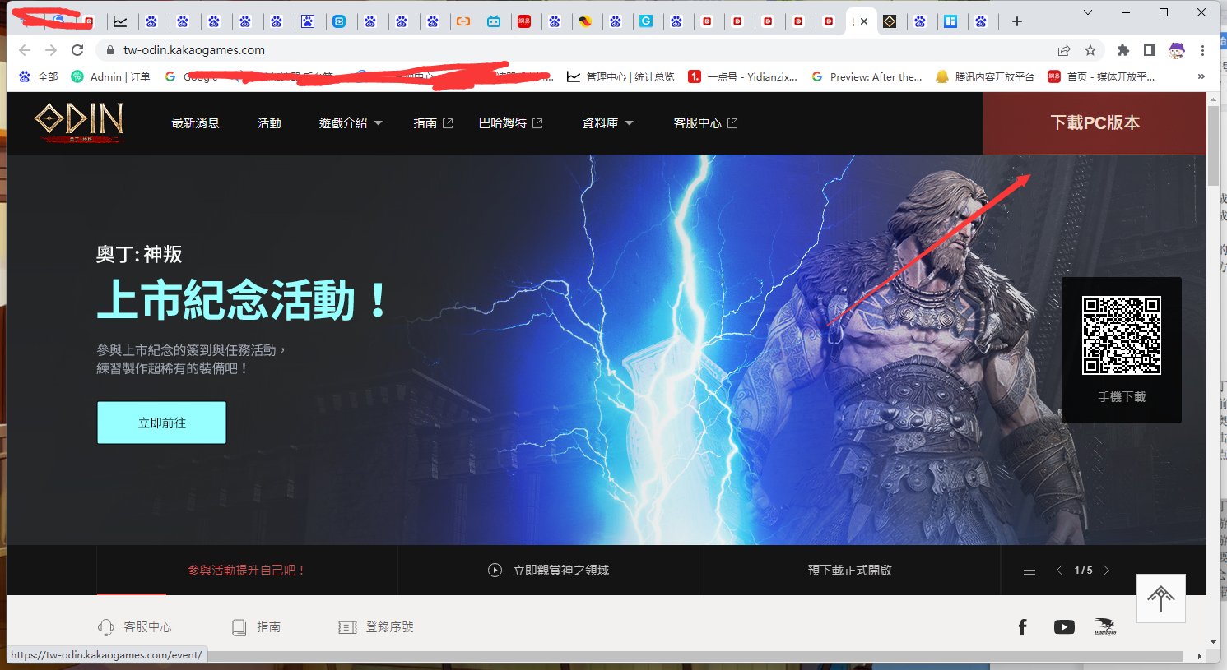Image resolution: width=1227 pixels, height=670 pixels.
Task: Click the scroll-to-top arrow button
Action: point(1160,598)
